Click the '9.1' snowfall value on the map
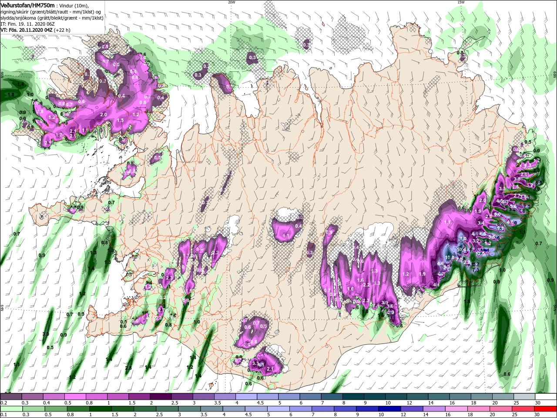 click(x=500, y=228)
